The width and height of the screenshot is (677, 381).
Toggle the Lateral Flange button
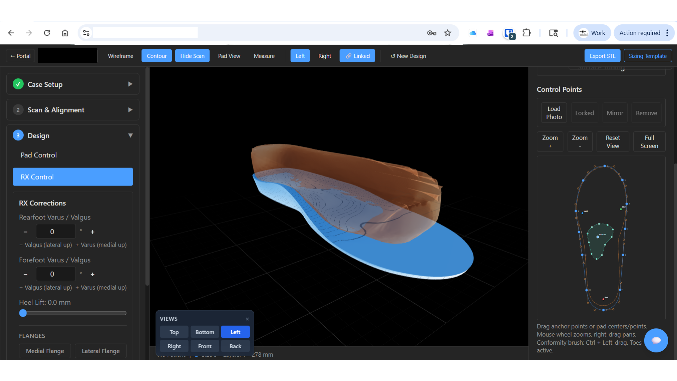[100, 351]
